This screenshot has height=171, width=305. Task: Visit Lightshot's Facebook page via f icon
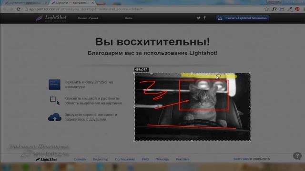(x=204, y=18)
